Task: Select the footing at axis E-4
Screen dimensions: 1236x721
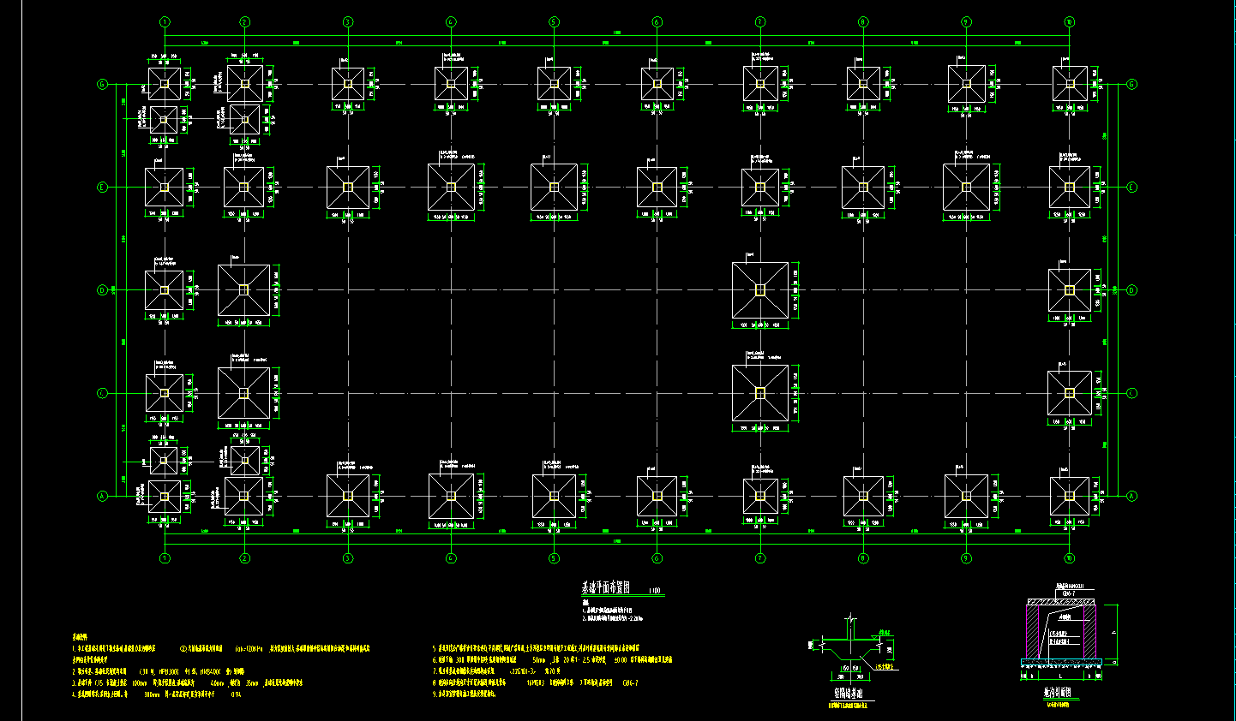Action: coord(451,187)
